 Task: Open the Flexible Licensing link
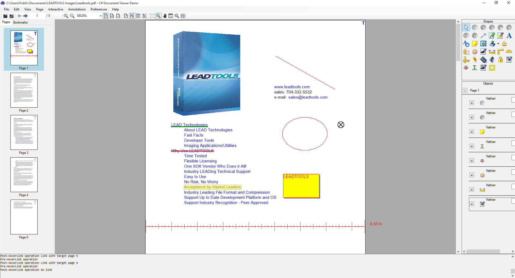(x=200, y=161)
